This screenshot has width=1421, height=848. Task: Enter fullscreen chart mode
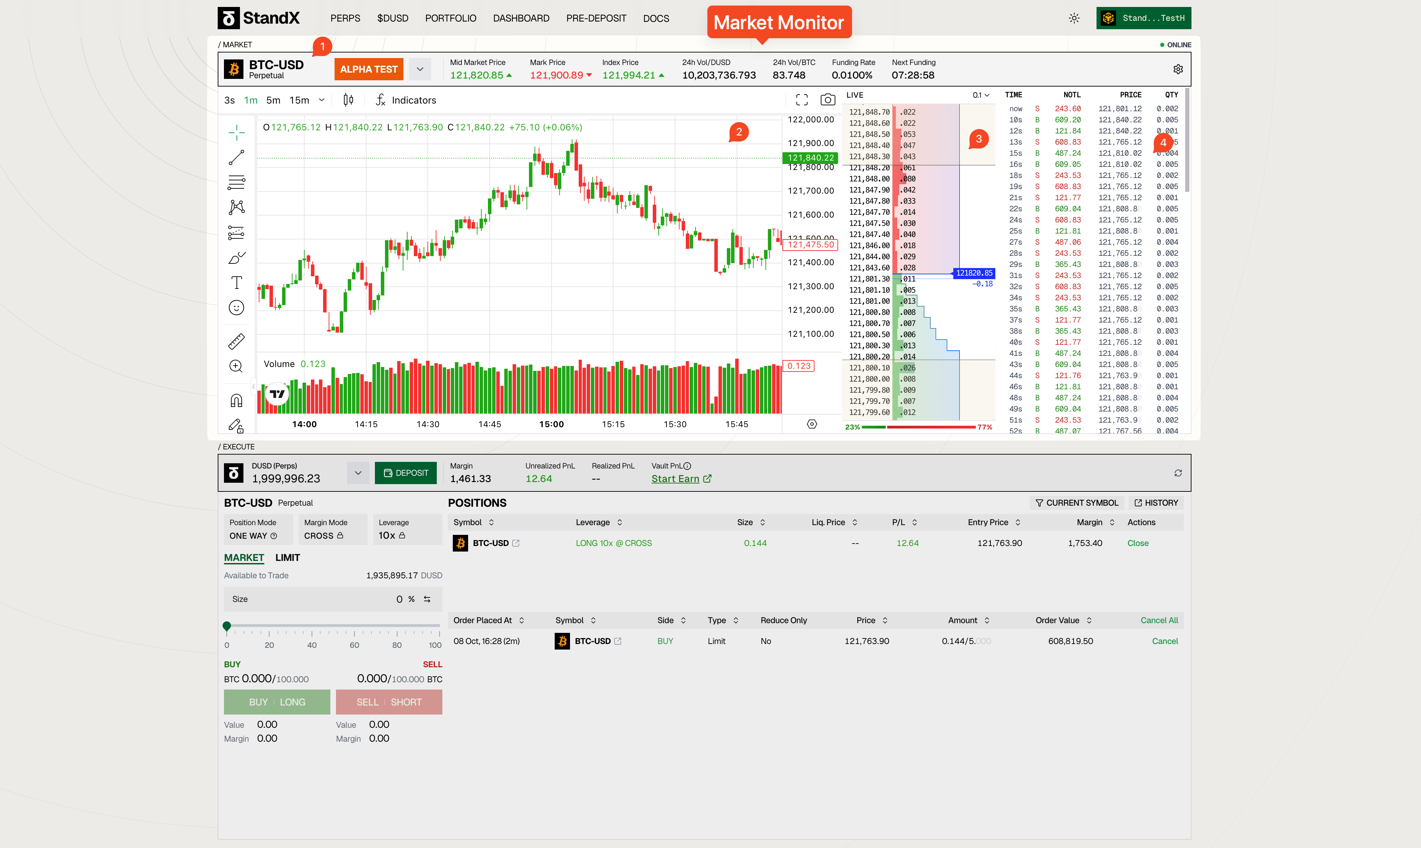pyautogui.click(x=802, y=100)
